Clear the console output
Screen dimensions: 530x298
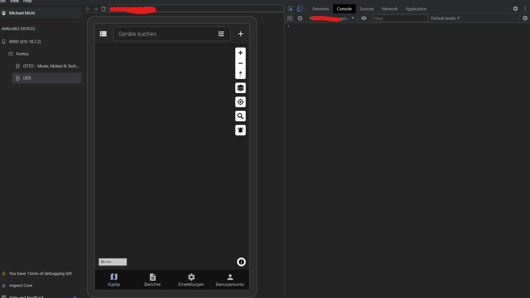pos(300,18)
